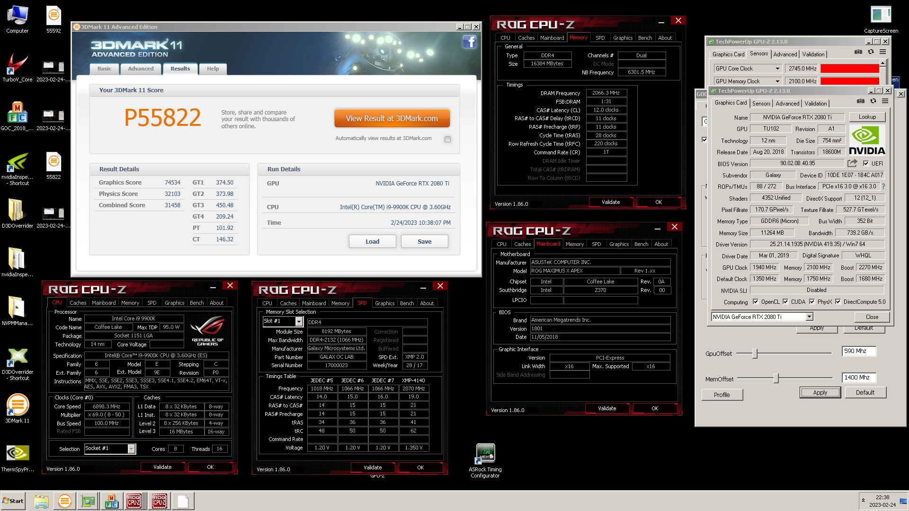The image size is (909, 511).
Task: Click the Save button in Run Details
Action: 424,241
